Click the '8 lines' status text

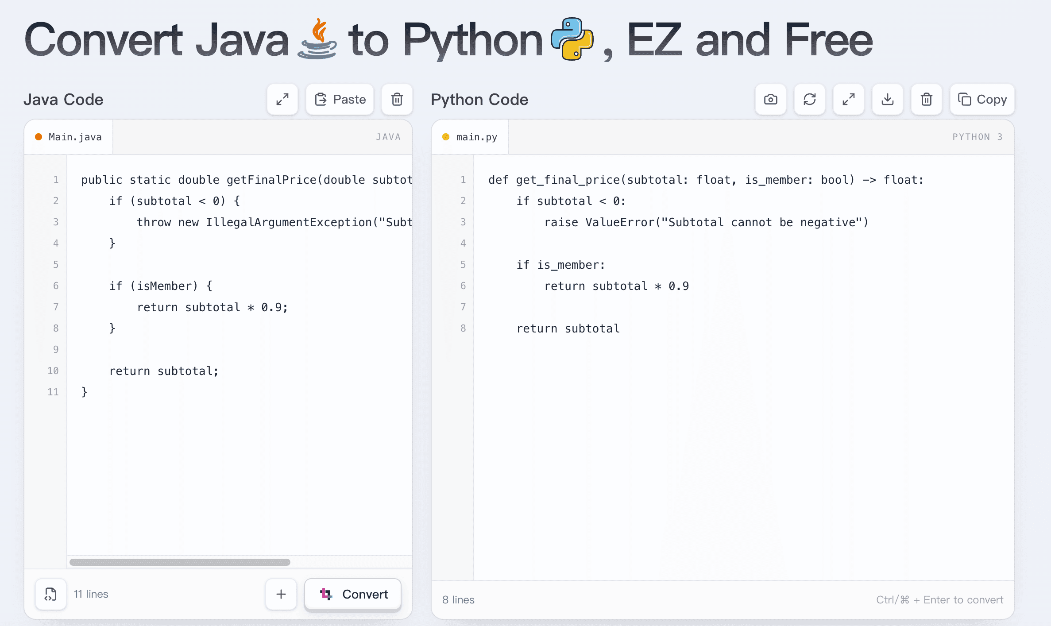[458, 600]
